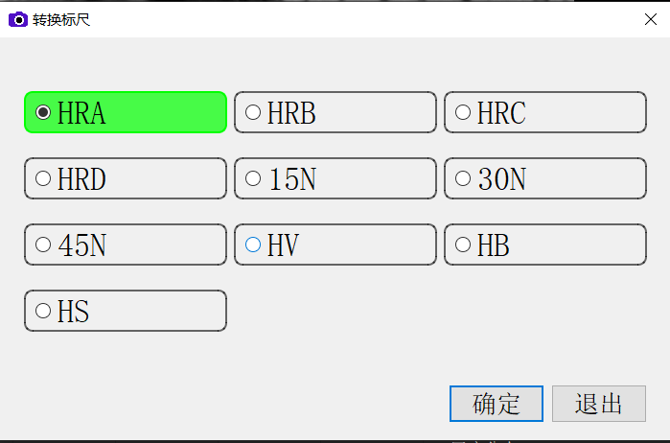The height and width of the screenshot is (443, 670).
Task: Select the HRA hardness scale option
Action: 125,112
